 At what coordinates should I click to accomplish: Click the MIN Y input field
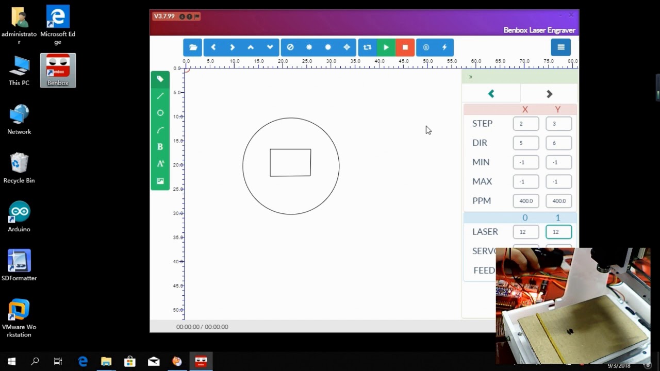[x=559, y=162]
